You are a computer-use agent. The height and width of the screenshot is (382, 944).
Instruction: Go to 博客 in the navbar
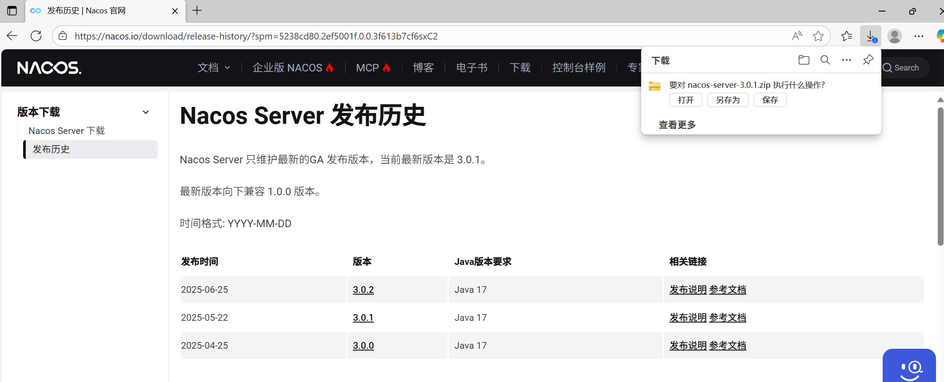(423, 67)
